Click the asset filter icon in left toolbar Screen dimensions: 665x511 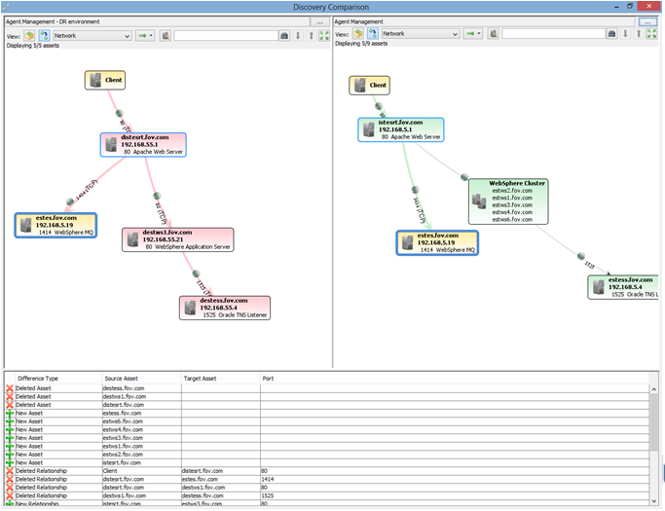pos(166,35)
